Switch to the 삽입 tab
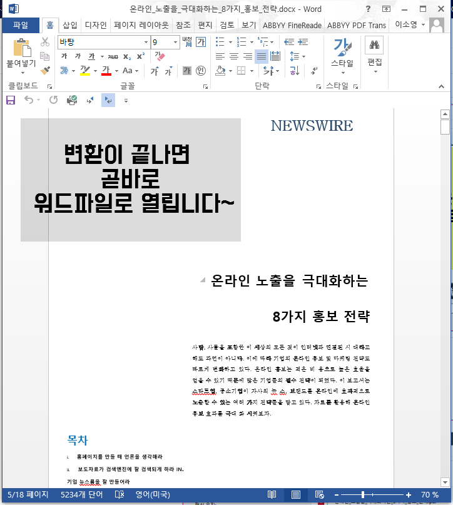 (70, 25)
